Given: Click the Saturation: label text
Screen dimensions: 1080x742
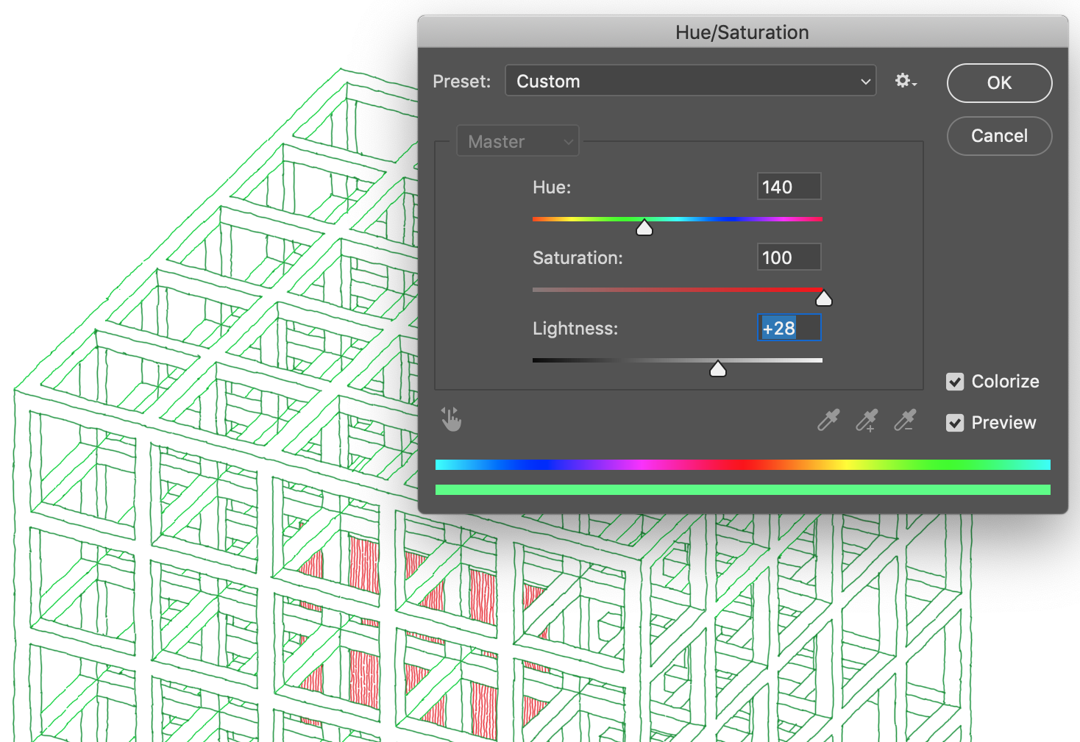Looking at the screenshot, I should point(578,258).
